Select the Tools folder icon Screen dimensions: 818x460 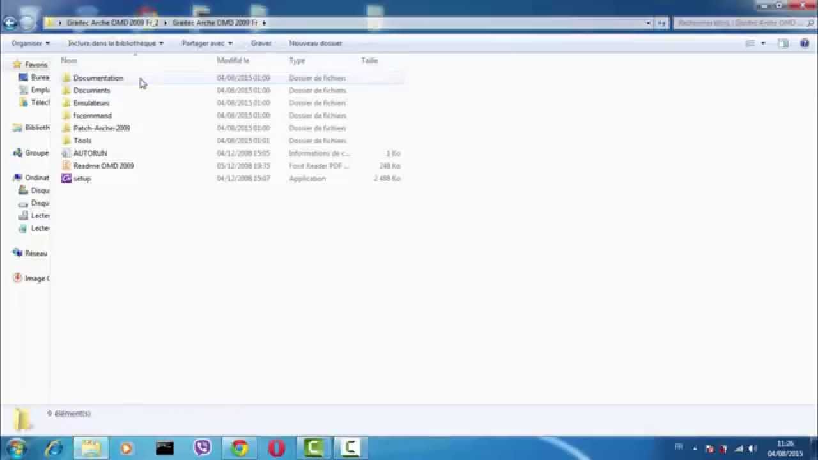66,141
